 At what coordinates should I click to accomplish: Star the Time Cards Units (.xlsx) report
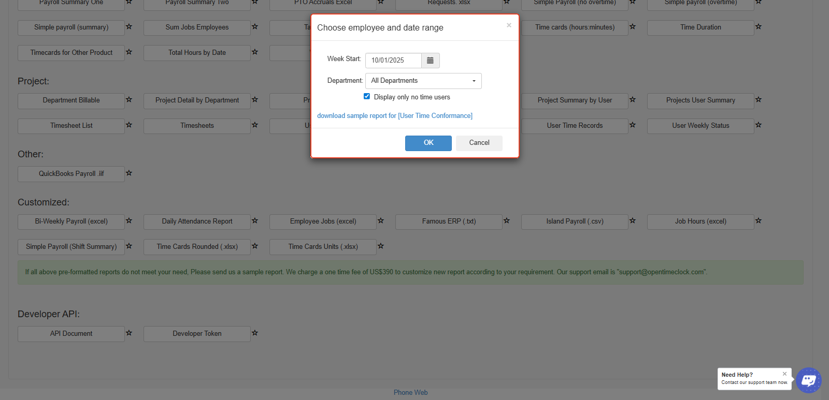point(381,246)
